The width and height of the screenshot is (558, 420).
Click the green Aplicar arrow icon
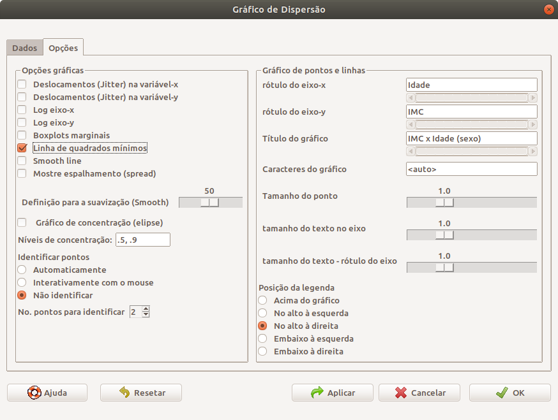pos(317,393)
